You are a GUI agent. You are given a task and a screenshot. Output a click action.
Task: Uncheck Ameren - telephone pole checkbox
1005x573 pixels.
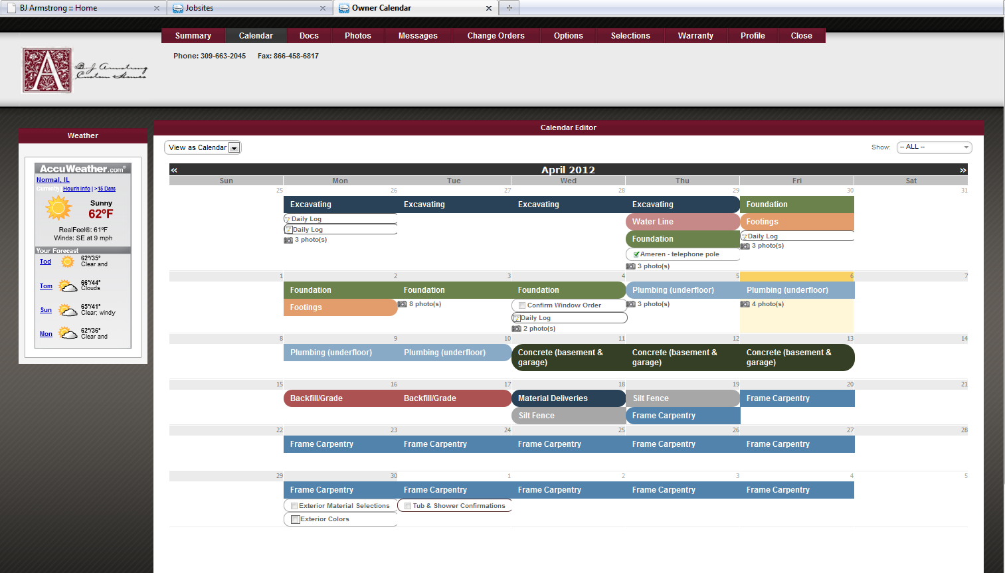636,255
